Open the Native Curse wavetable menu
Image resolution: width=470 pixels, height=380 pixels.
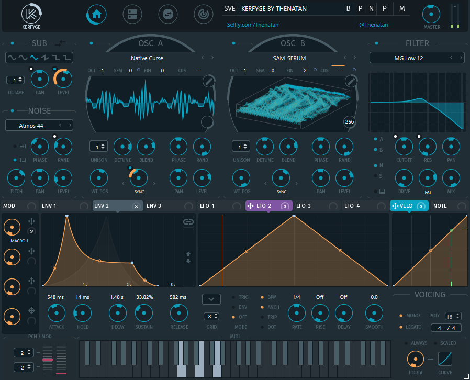coord(147,58)
